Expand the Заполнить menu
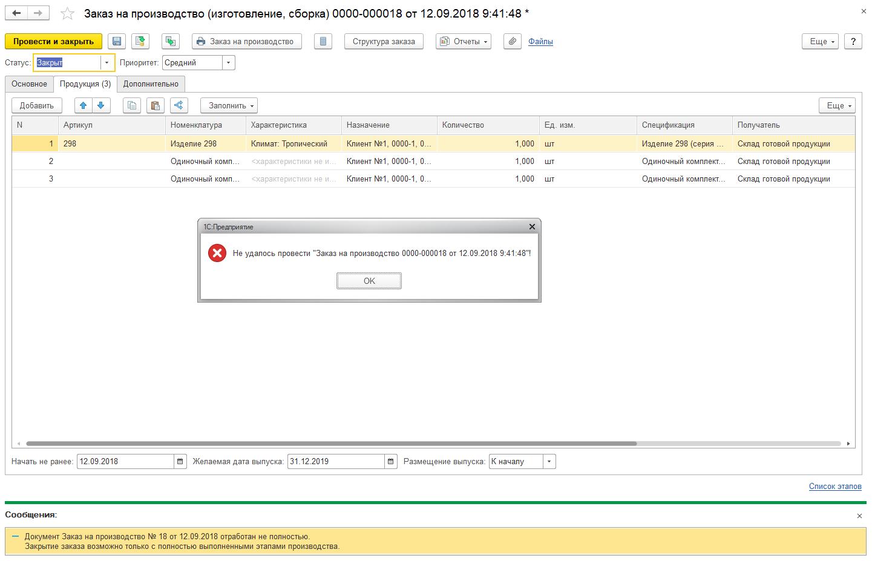Screen dimensions: 872x561 [x=229, y=105]
